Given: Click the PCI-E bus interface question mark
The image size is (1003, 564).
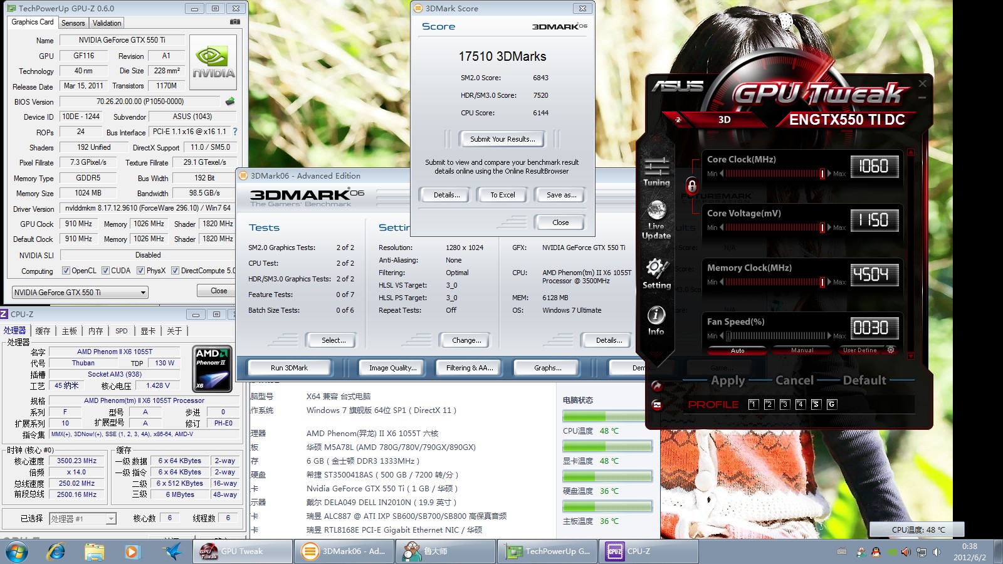Looking at the screenshot, I should click(x=235, y=132).
